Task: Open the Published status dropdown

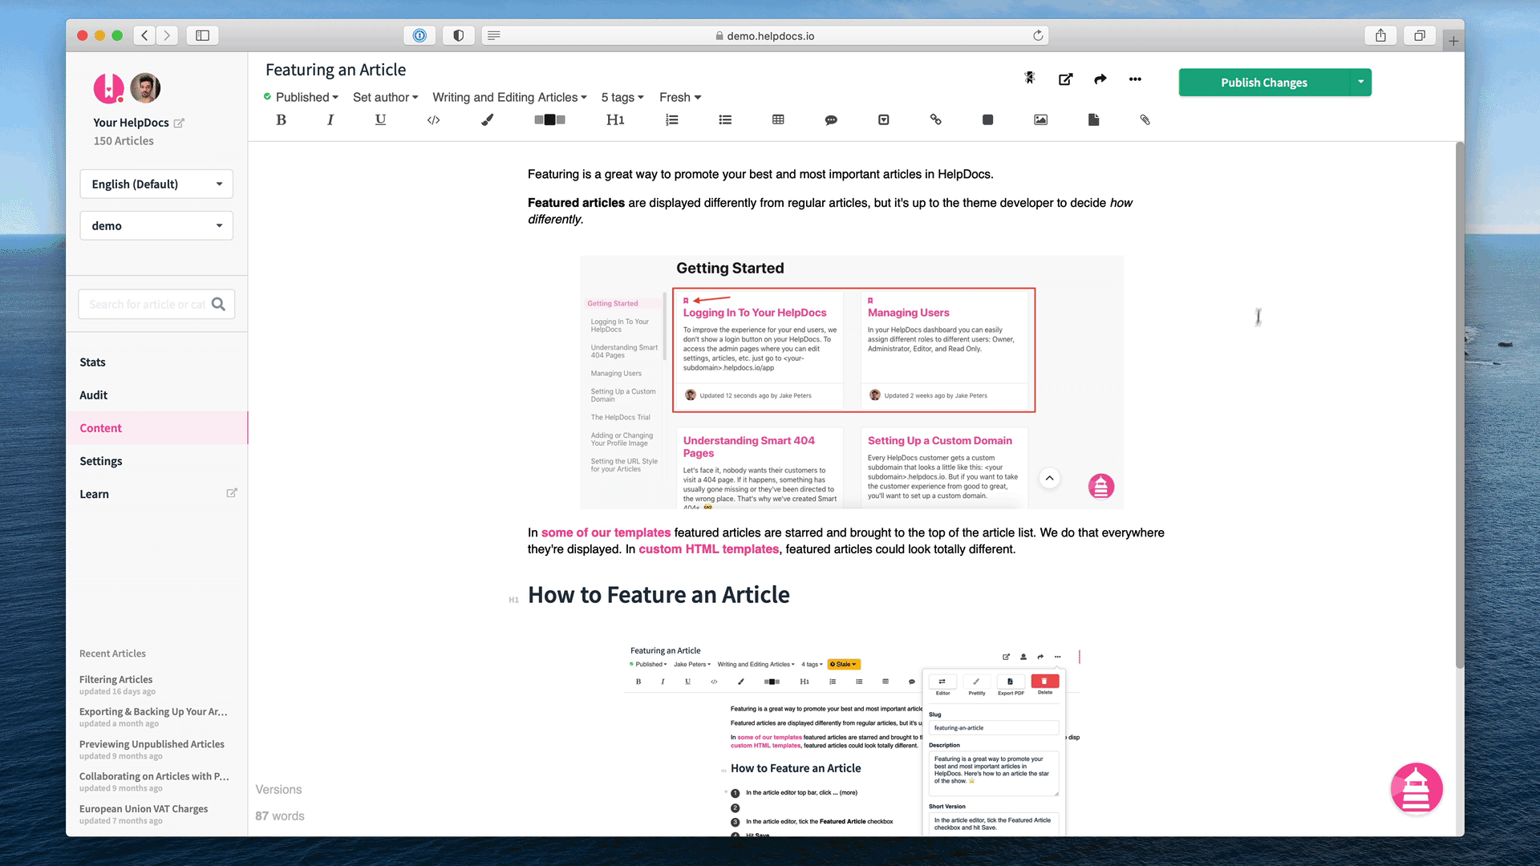Action: pos(302,97)
